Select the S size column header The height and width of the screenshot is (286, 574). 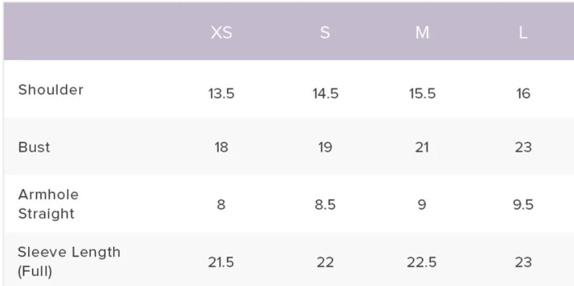(x=325, y=33)
